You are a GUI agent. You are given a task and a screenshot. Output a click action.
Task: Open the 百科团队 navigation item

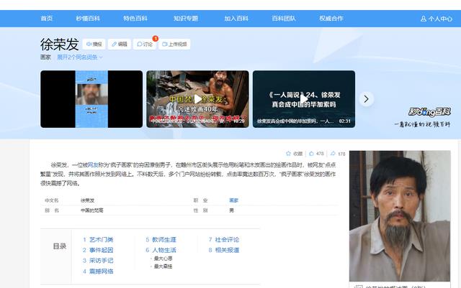click(x=284, y=19)
